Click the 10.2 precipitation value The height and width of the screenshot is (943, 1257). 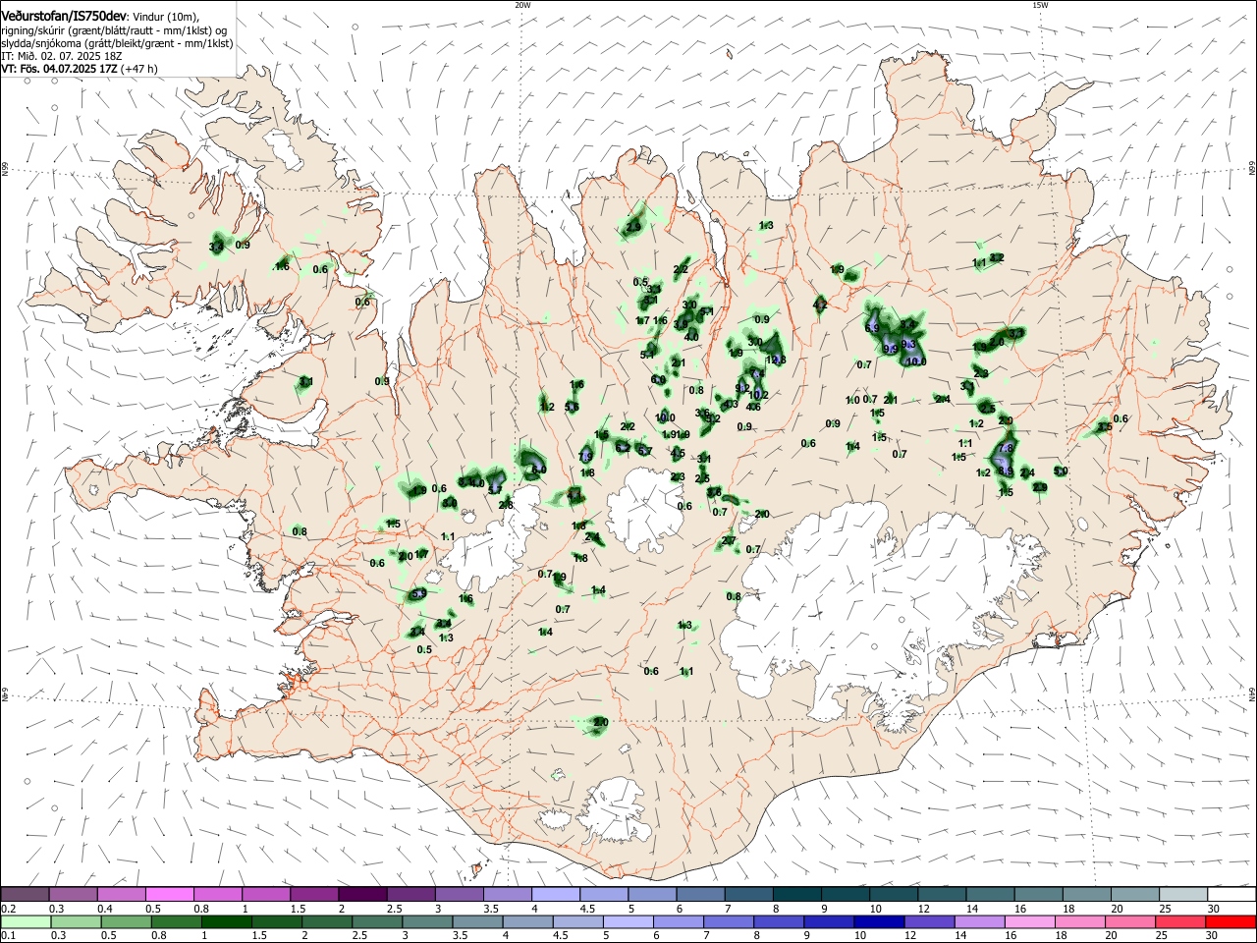pyautogui.click(x=758, y=395)
